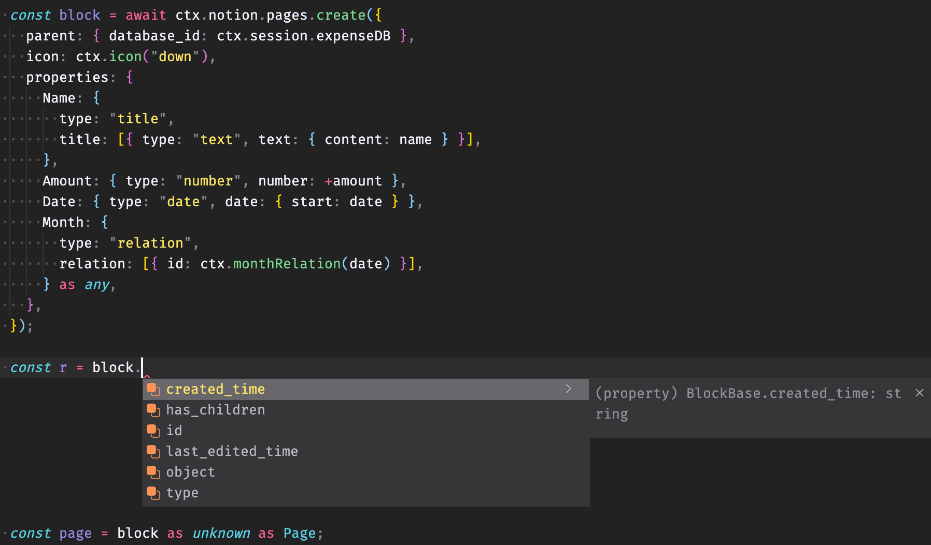Choose the object completion entry

coord(190,472)
